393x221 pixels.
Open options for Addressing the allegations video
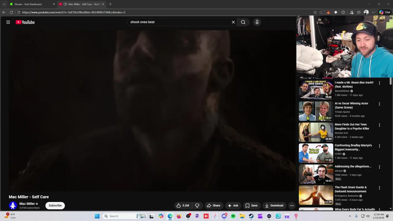379,167
